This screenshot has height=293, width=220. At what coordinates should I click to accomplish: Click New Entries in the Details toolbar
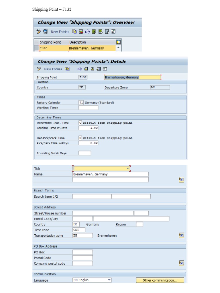pyautogui.click(x=53, y=69)
